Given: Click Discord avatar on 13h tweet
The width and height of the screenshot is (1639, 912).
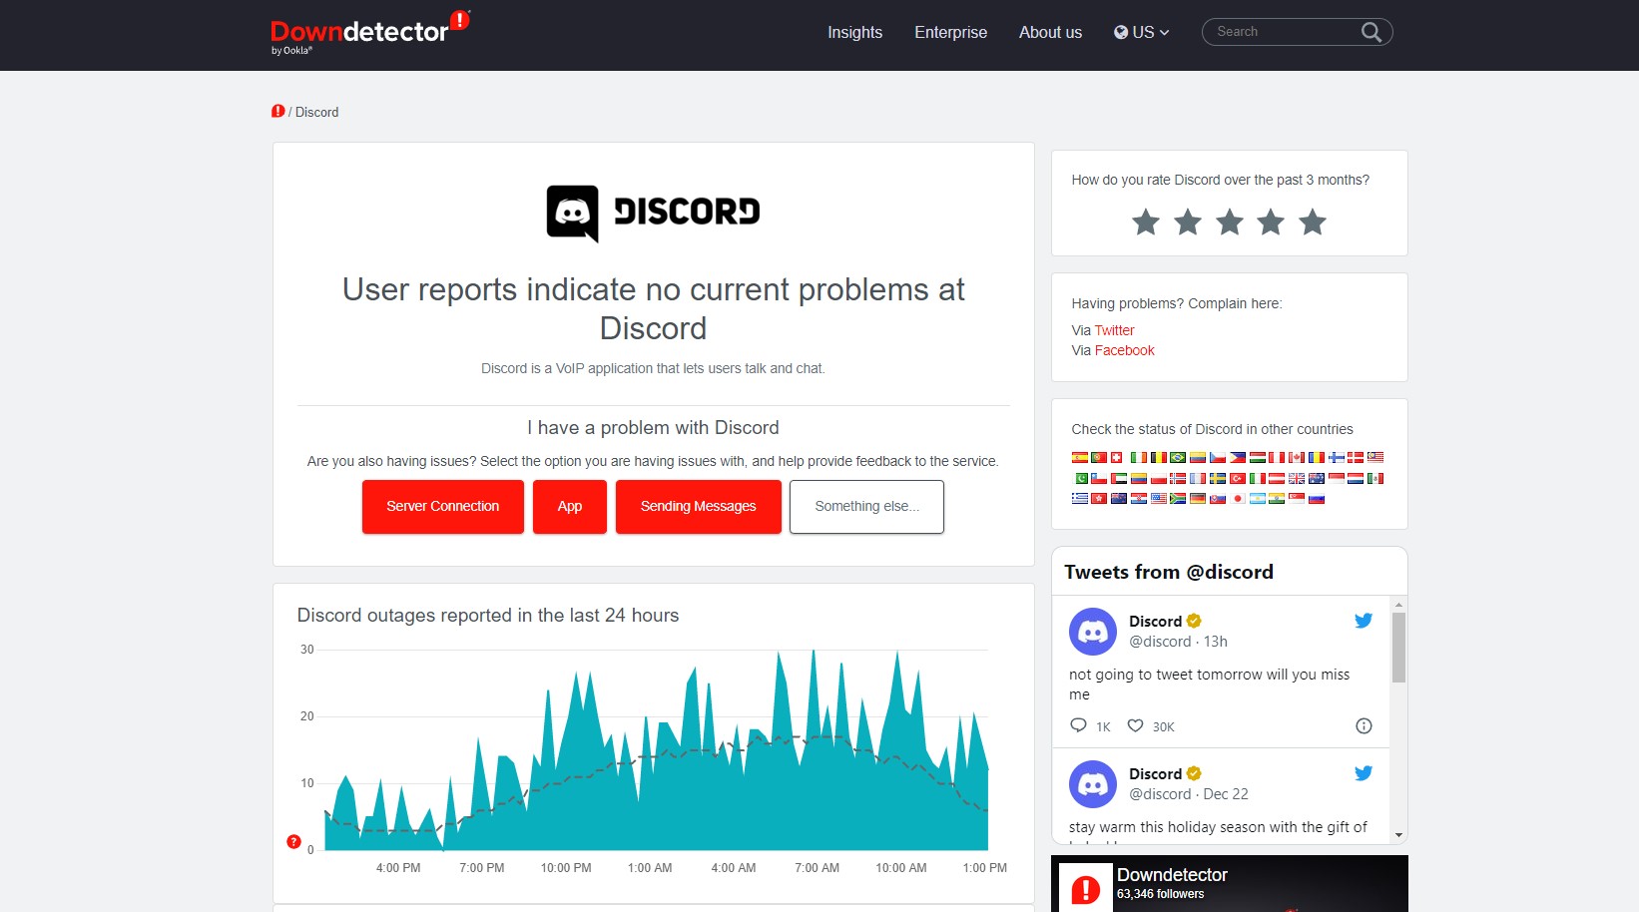Looking at the screenshot, I should tap(1093, 632).
